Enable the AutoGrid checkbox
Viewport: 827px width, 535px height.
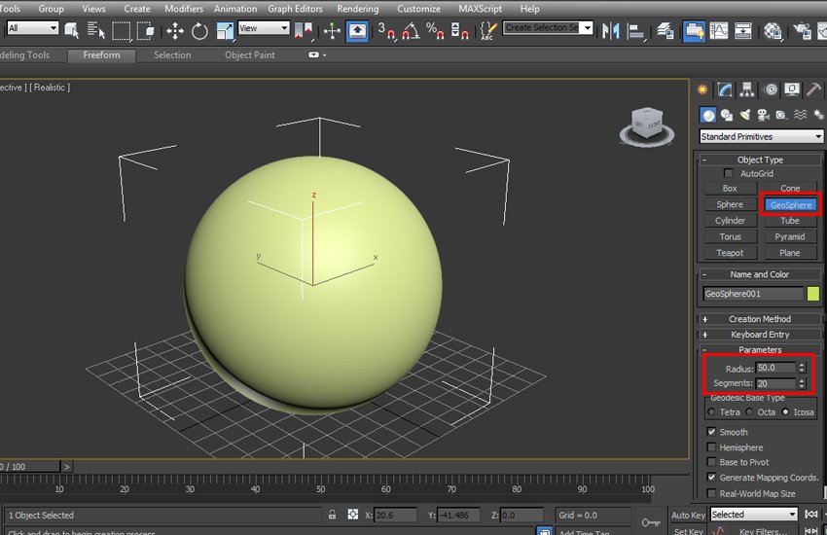[x=729, y=173]
